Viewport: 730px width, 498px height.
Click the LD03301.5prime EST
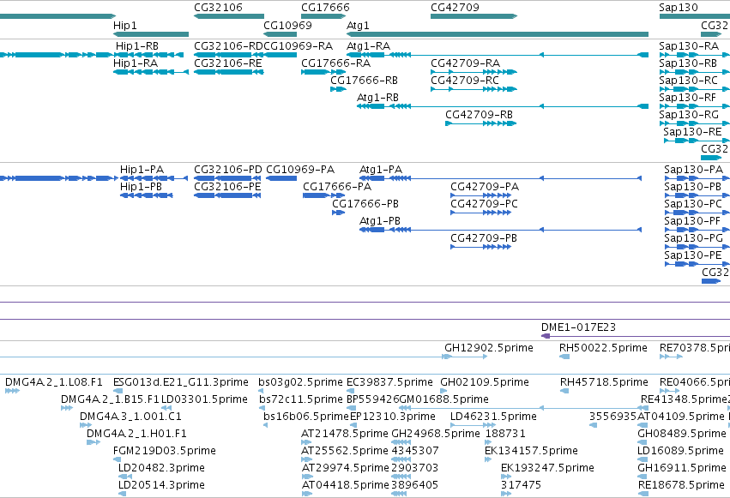[x=166, y=408]
